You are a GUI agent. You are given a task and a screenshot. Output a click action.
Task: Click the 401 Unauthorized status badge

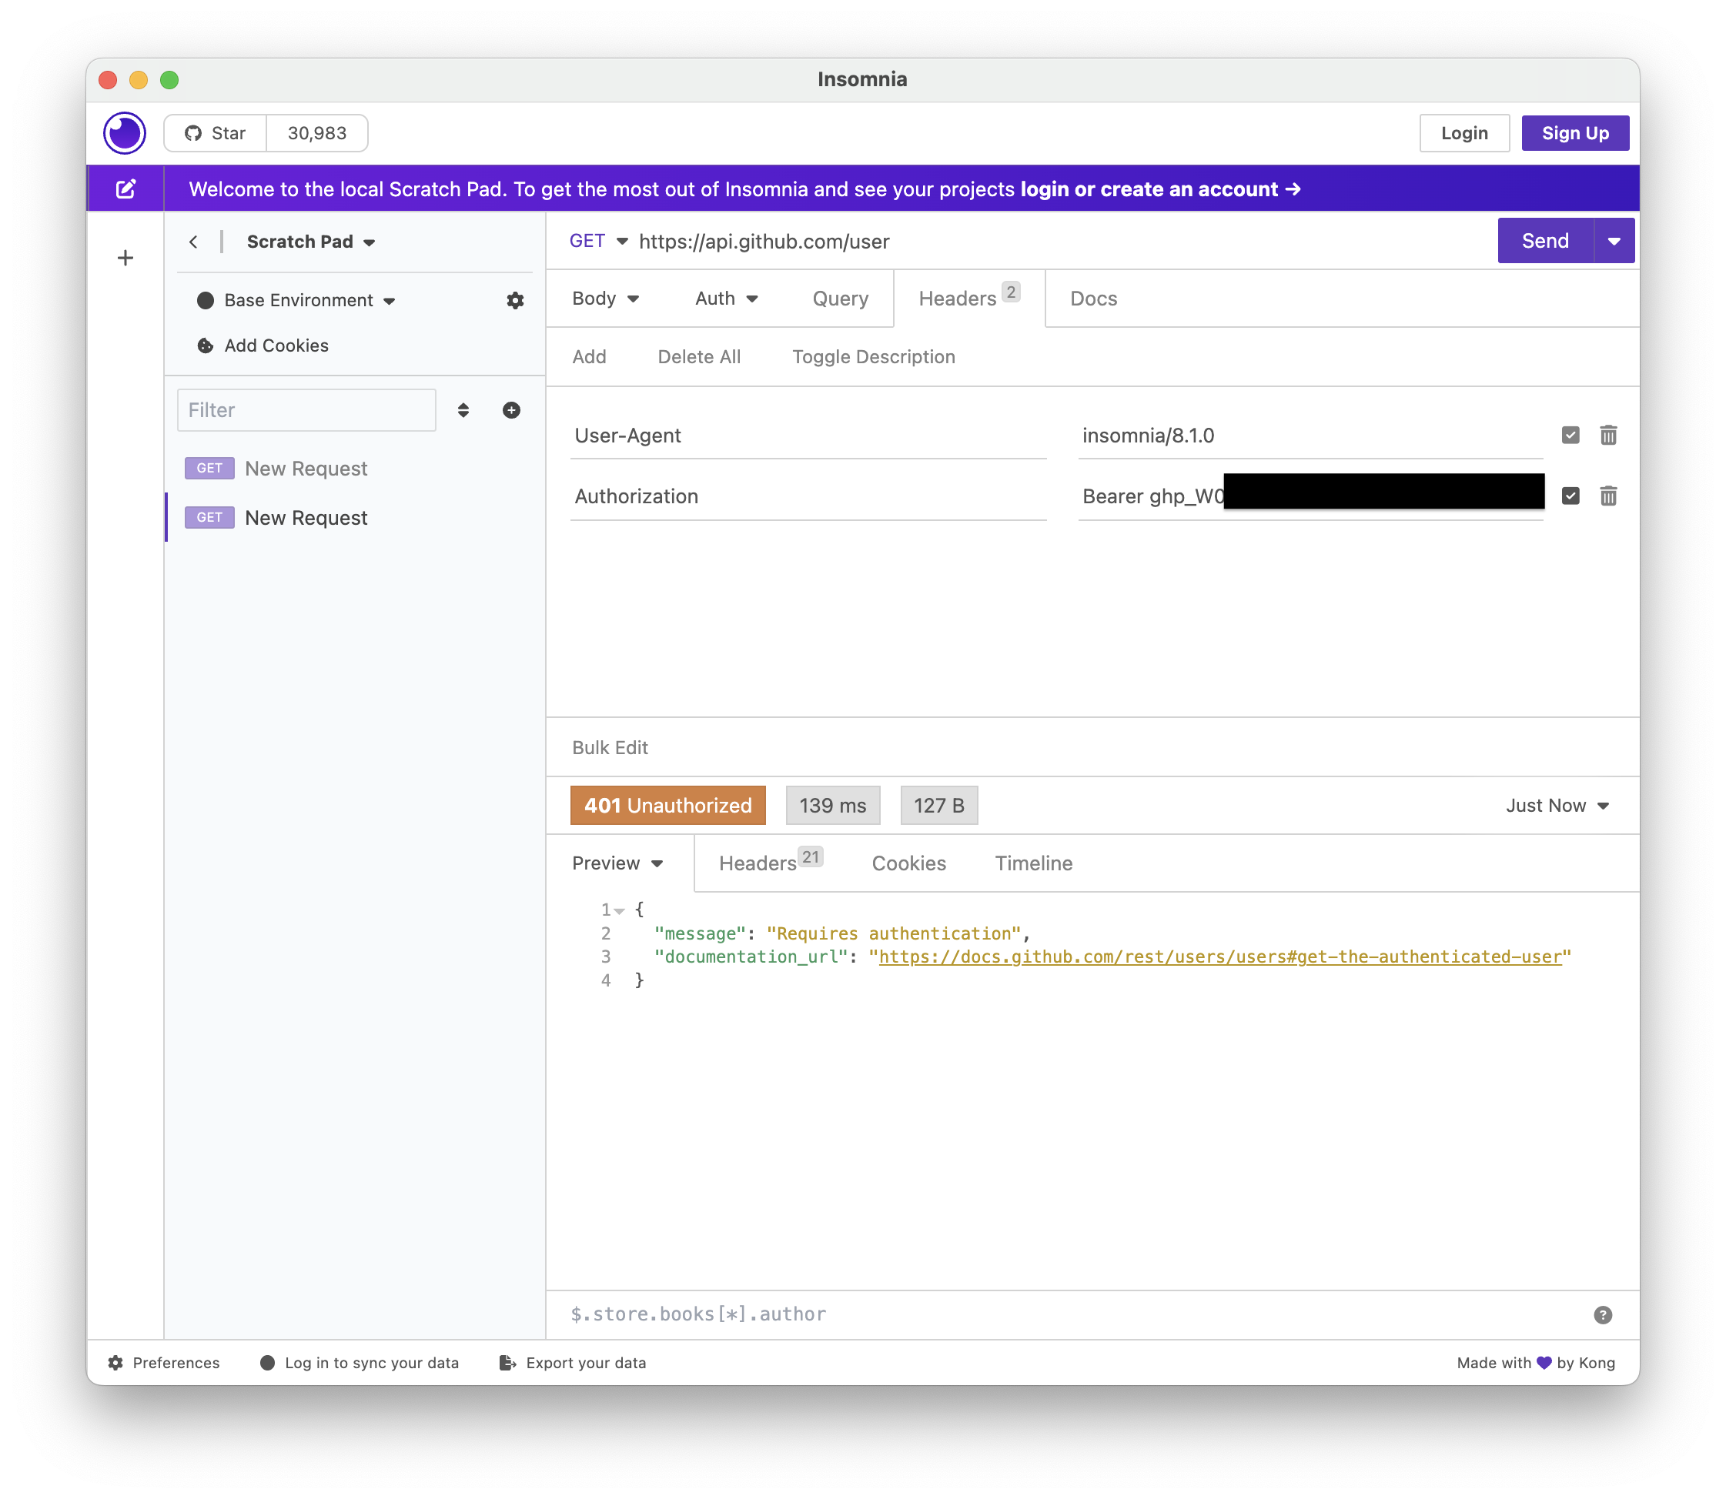point(667,806)
